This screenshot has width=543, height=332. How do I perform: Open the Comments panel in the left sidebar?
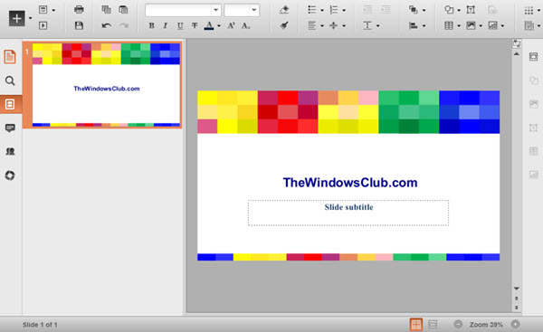tap(10, 128)
